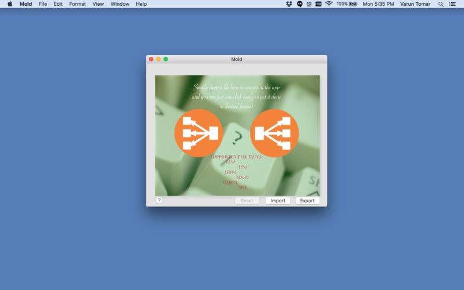
Task: Open the View menu
Action: click(98, 4)
